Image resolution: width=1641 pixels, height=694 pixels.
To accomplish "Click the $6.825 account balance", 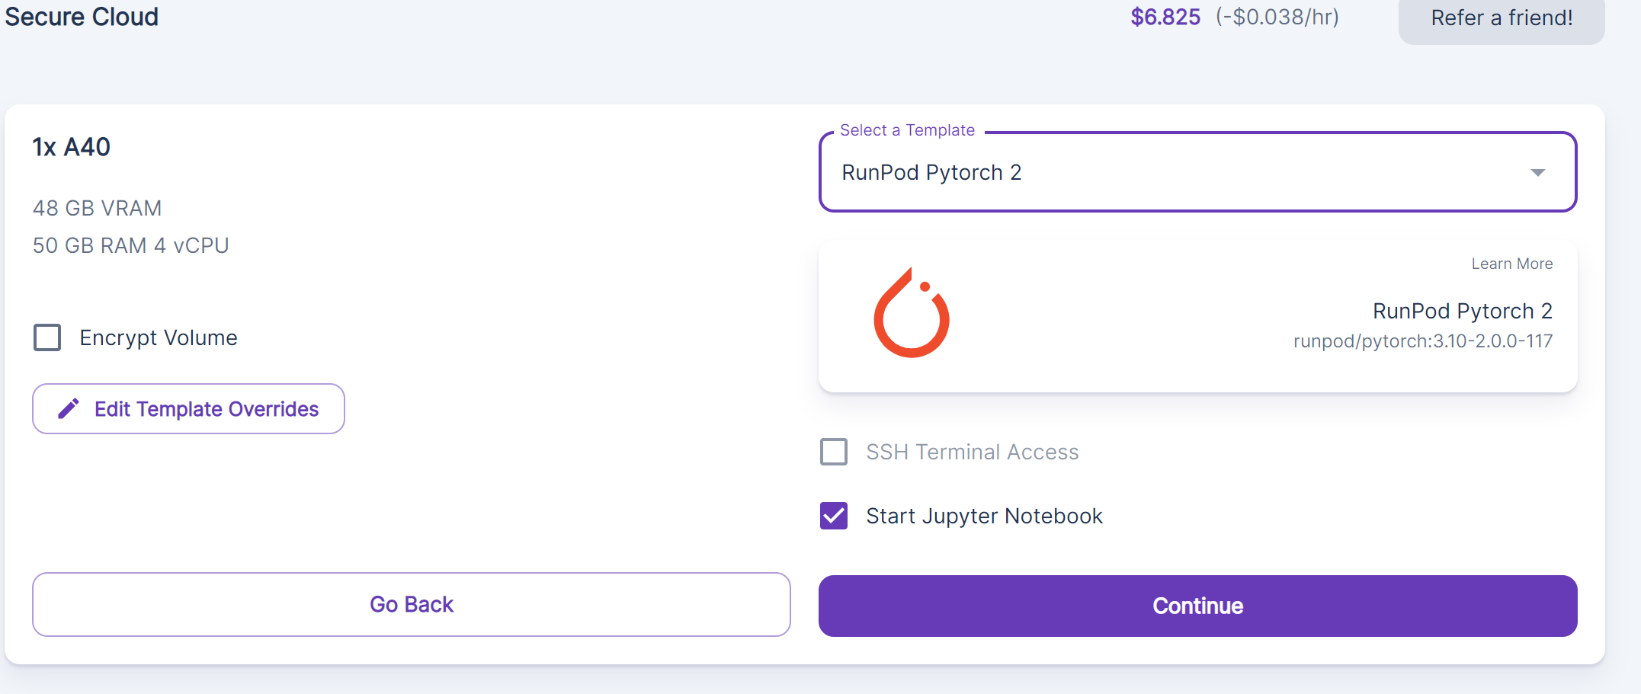I will tap(1165, 17).
